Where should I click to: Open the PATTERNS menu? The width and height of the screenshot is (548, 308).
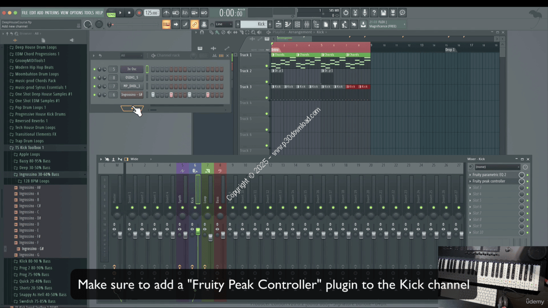52,13
